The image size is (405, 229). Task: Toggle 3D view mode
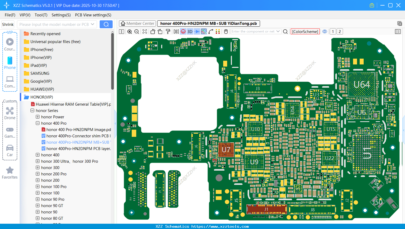click(x=190, y=31)
